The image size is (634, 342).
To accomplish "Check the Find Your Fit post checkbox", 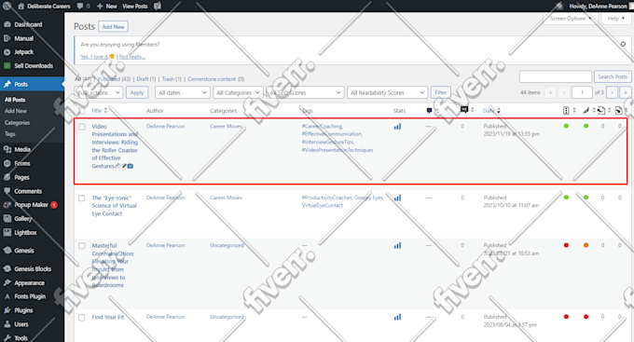I will pyautogui.click(x=82, y=318).
